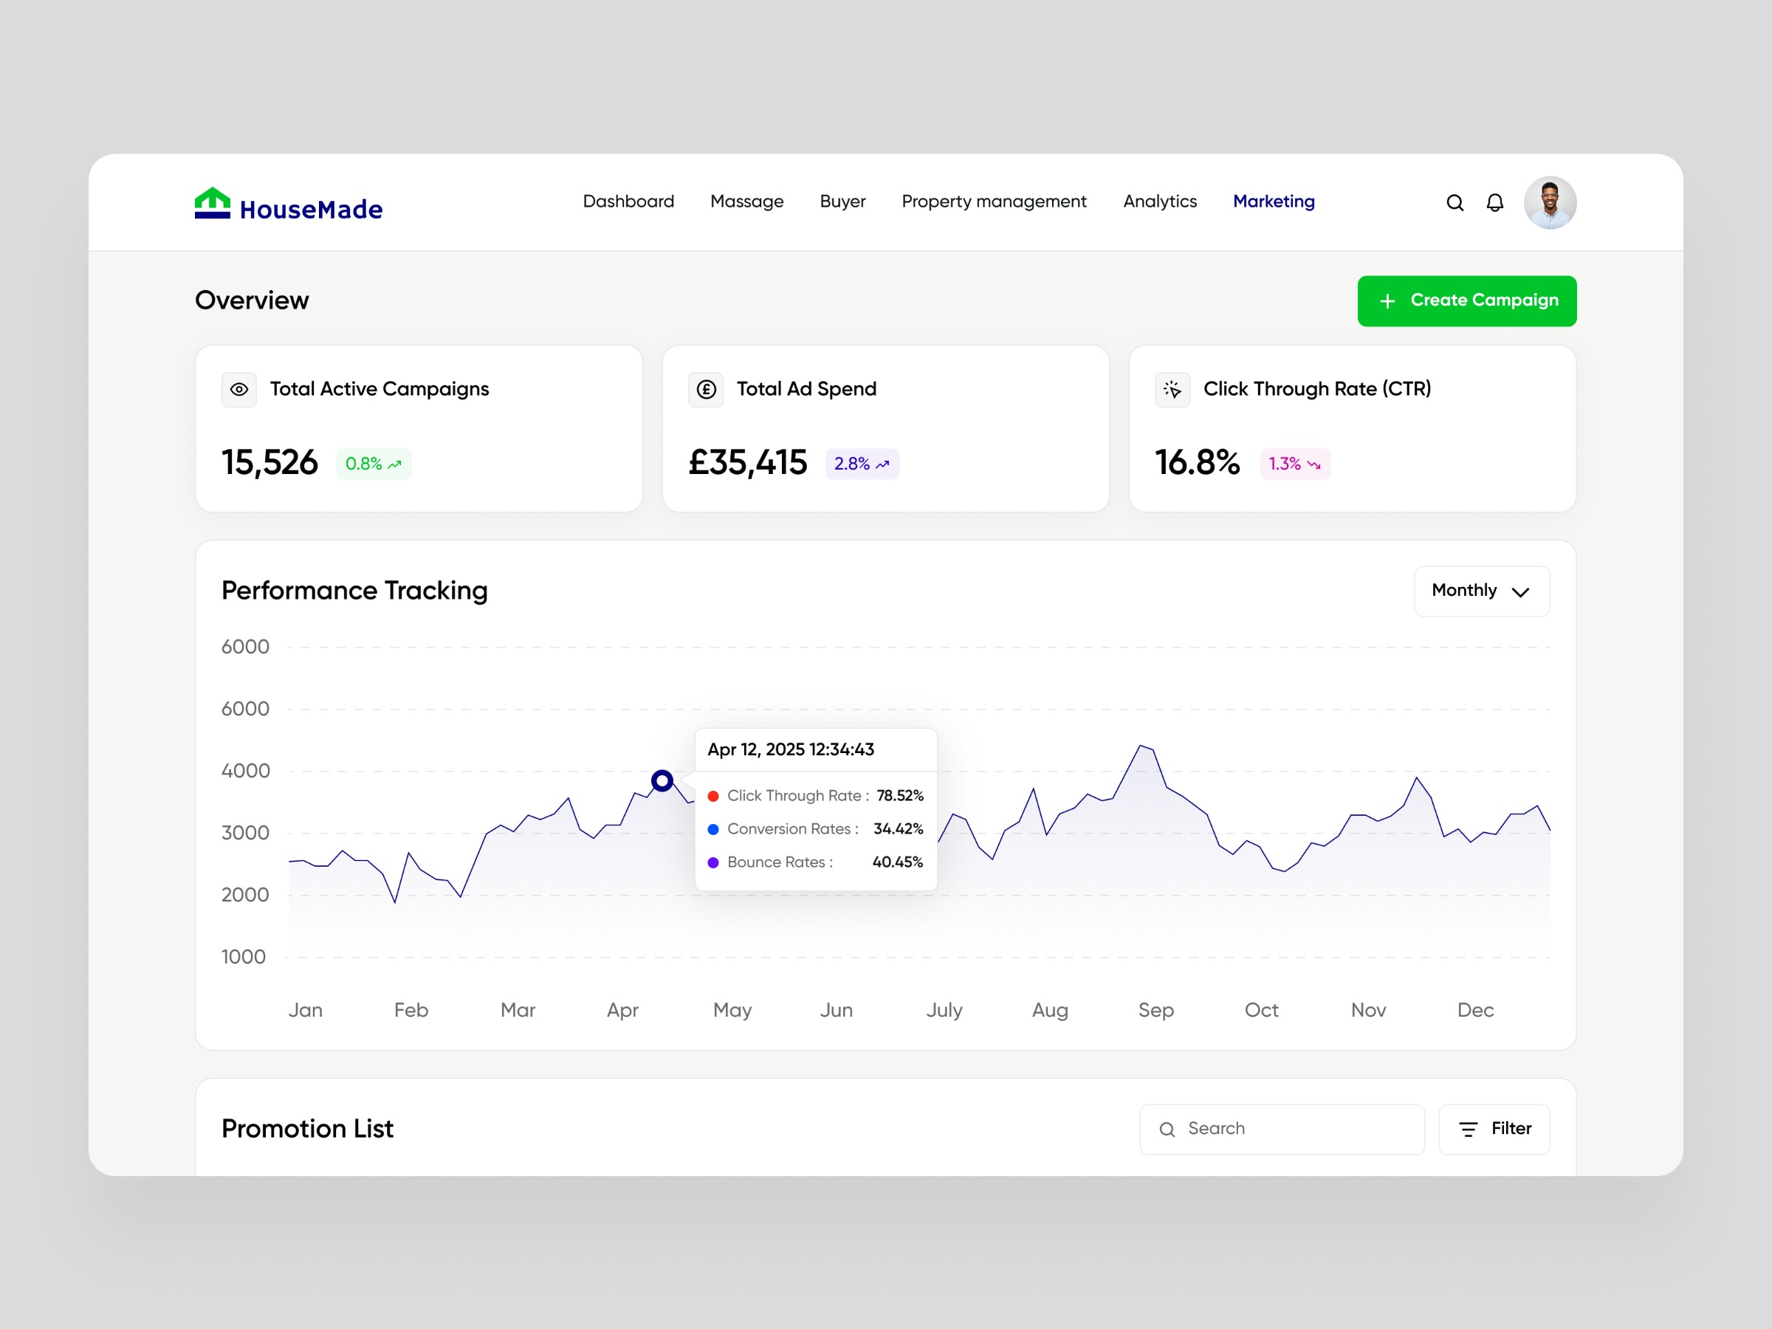Click the Search input in Promotion List
This screenshot has height=1329, width=1772.
click(x=1281, y=1129)
